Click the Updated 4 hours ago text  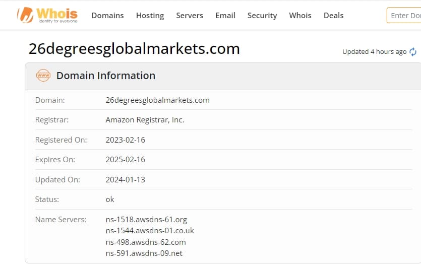[374, 52]
